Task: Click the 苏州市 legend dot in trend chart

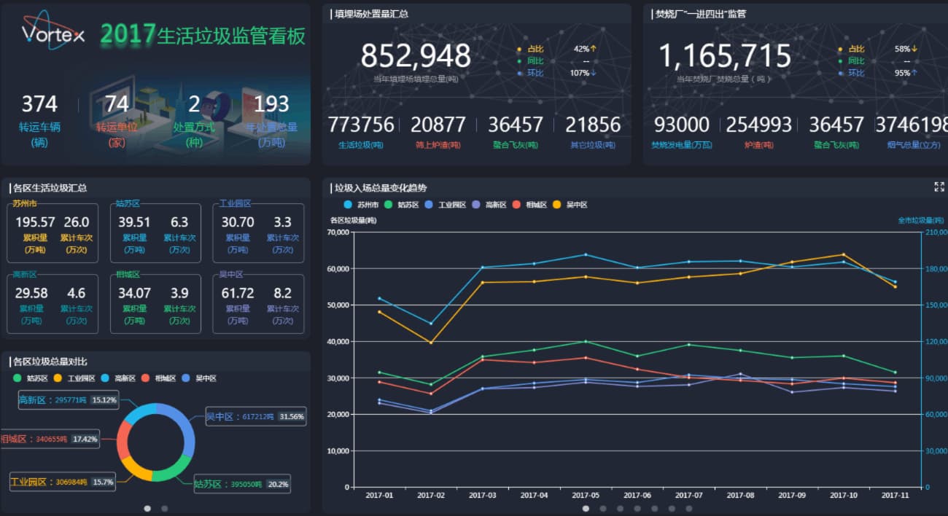Action: click(347, 205)
